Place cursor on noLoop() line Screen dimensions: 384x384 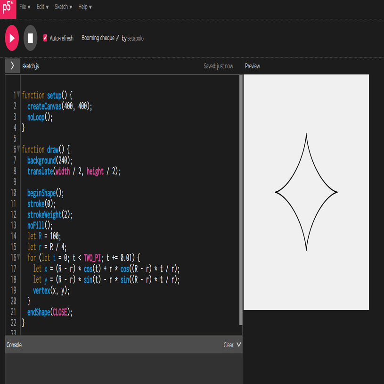point(40,117)
